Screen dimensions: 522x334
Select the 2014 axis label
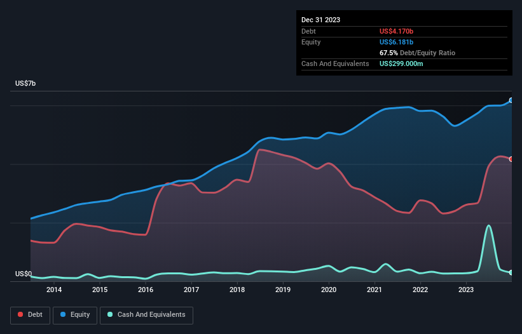click(x=54, y=290)
